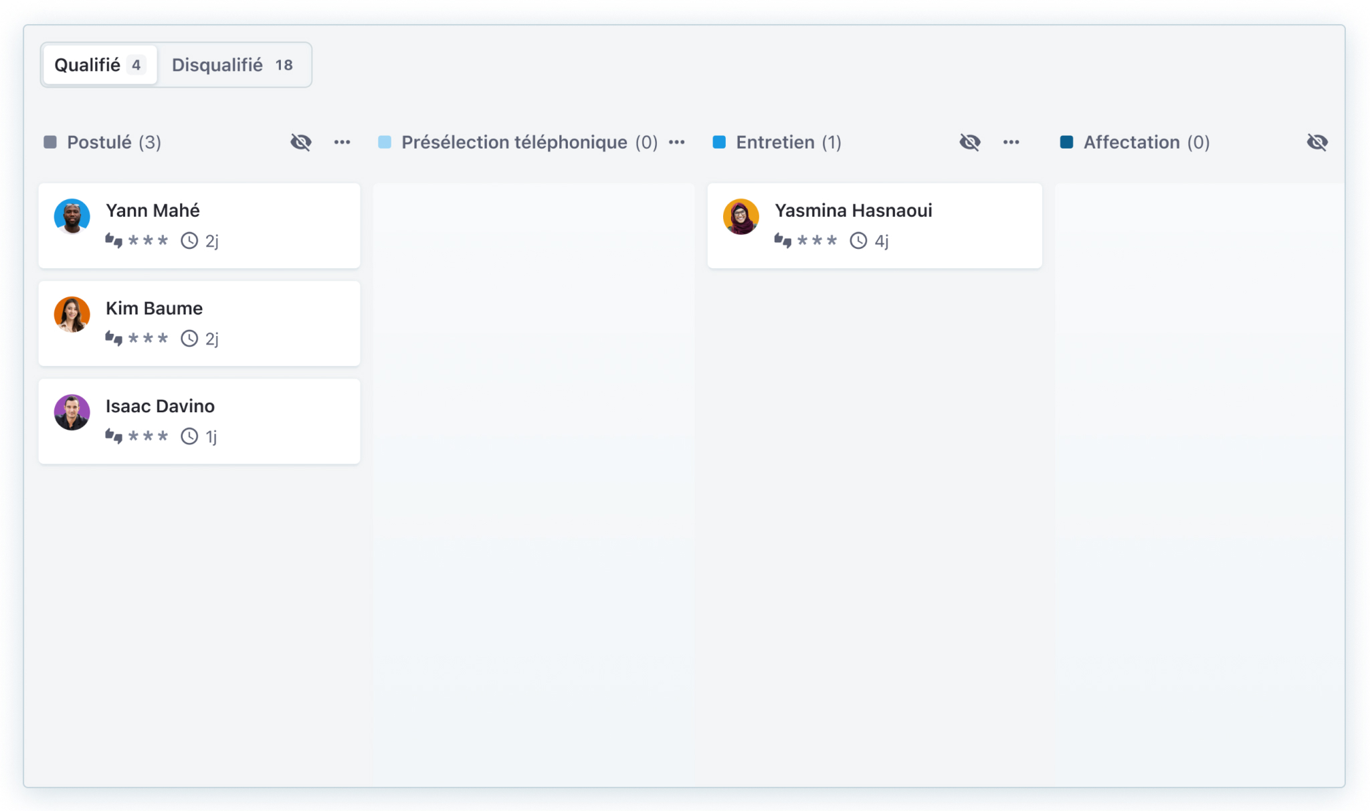1370x811 pixels.
Task: Click thumbs rating icon on Kim Baume card
Action: [x=114, y=339]
